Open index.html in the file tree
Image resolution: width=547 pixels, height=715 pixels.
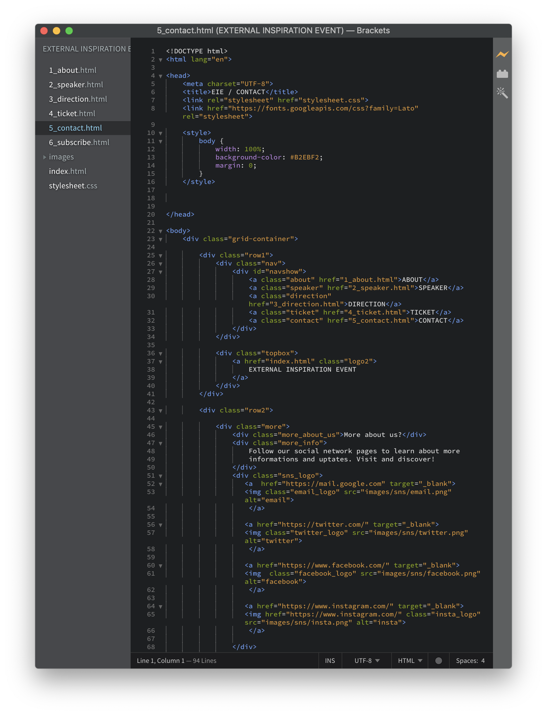tap(68, 171)
